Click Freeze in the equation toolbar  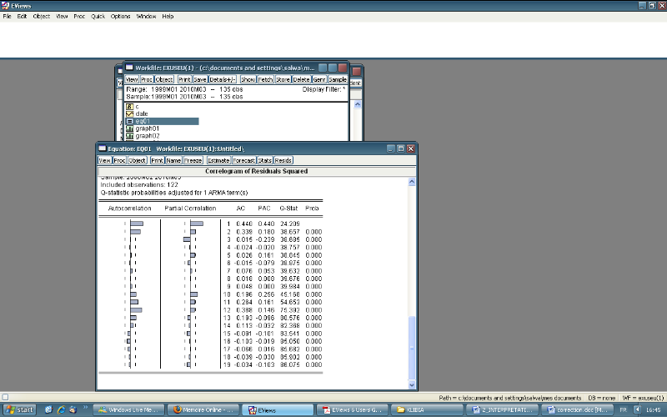193,159
